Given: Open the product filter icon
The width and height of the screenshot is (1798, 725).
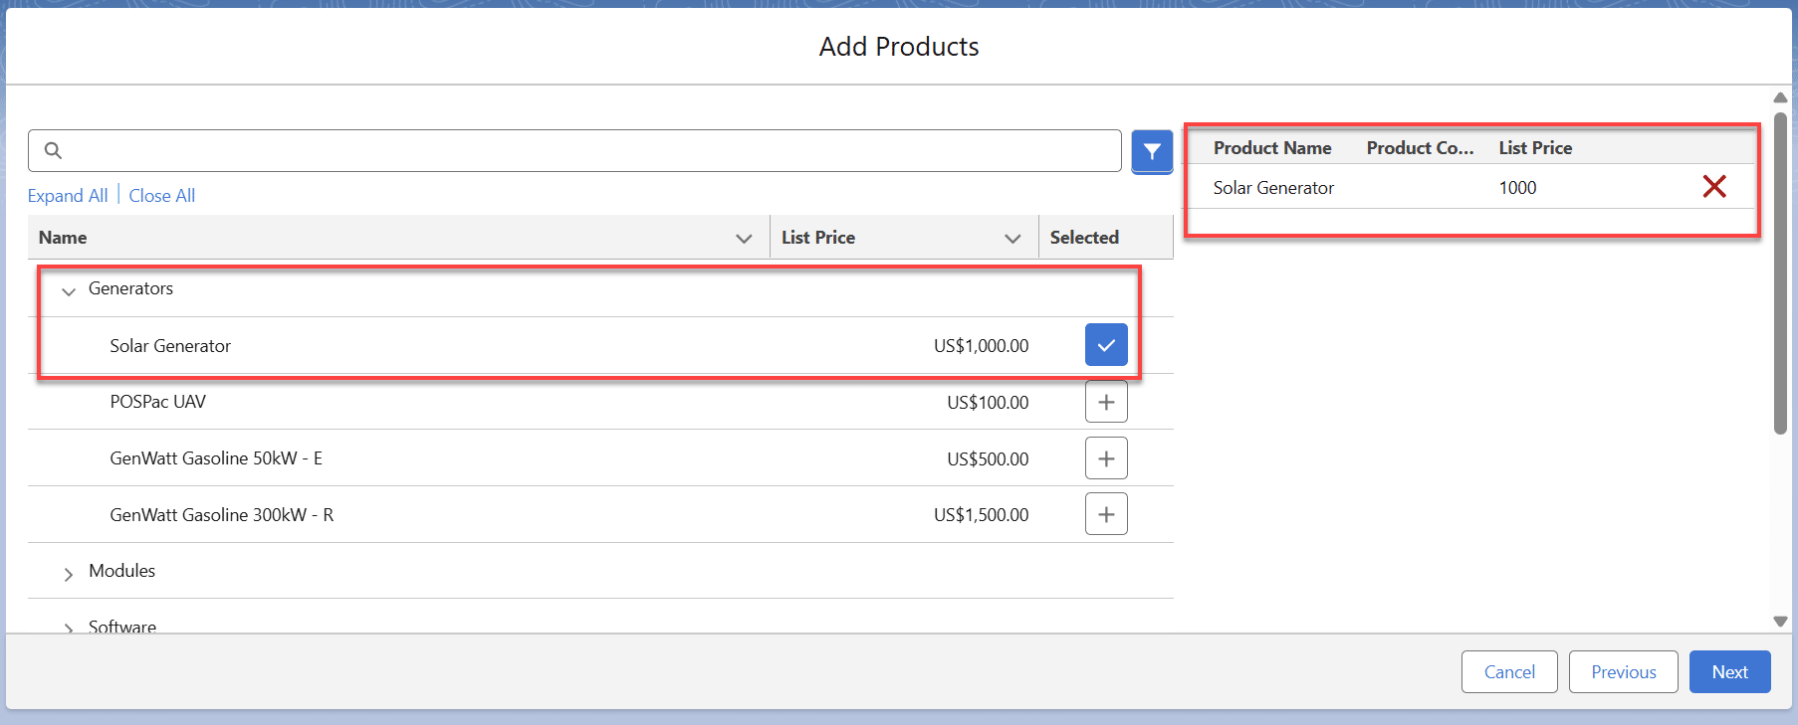Looking at the screenshot, I should click(1152, 151).
